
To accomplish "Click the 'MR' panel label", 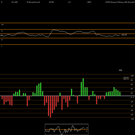I will click(120, 70).
